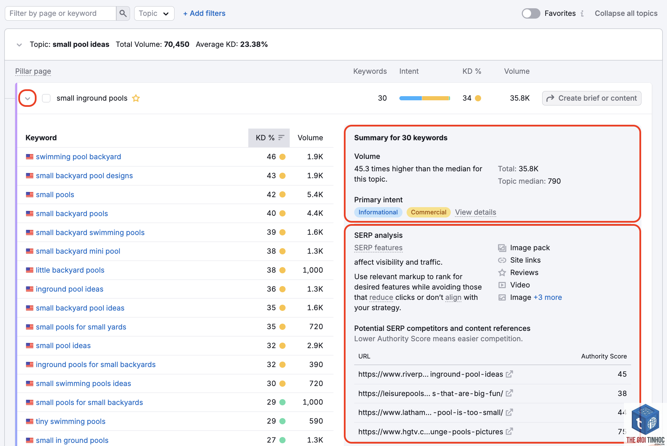Click the align underlined term
This screenshot has width=667, height=446.
(453, 297)
